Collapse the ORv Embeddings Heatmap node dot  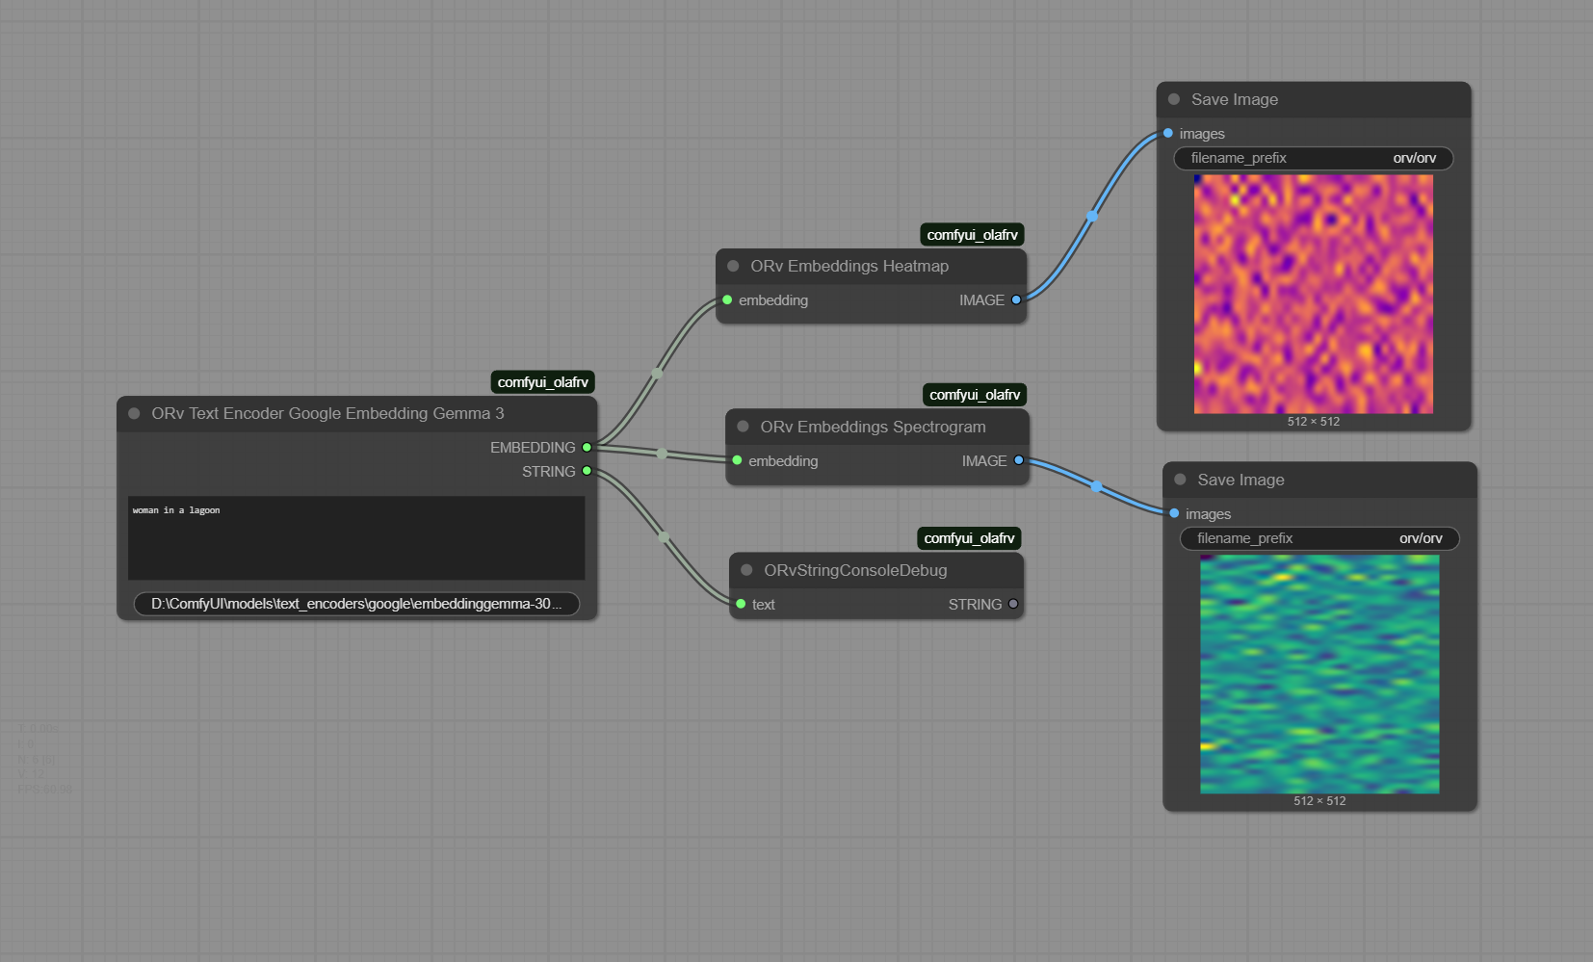[733, 266]
